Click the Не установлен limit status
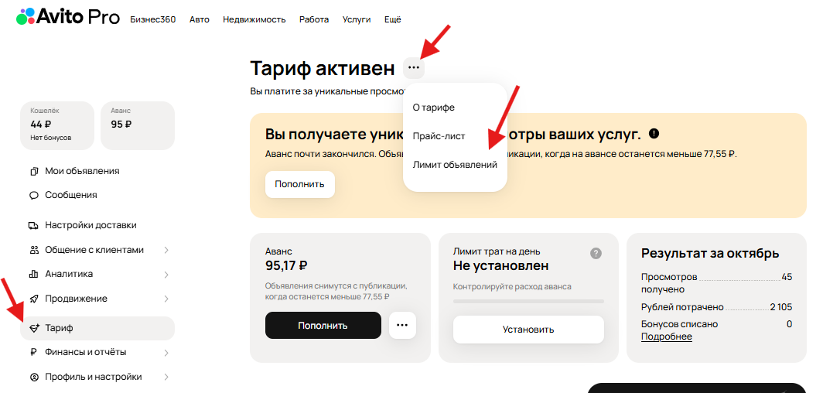823x393 pixels. pyautogui.click(x=500, y=265)
